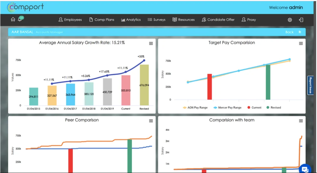Click the Salary Growth Rate chart menu icon
Image resolution: width=317 pixels, height=173 pixels.
(x=151, y=43)
